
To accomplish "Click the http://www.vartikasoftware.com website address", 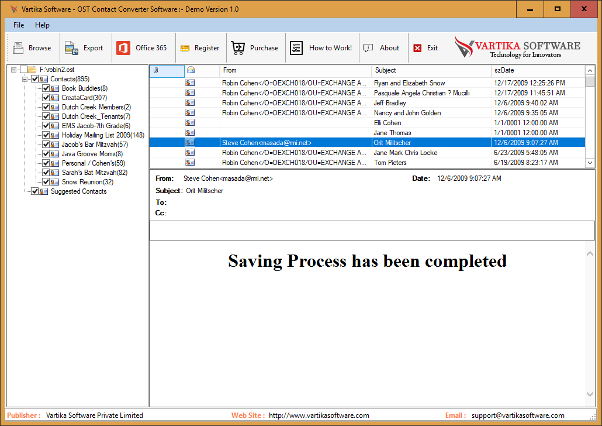I will (x=319, y=415).
